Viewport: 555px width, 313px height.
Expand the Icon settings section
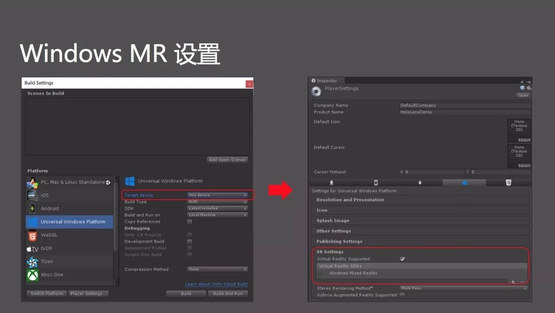420,211
